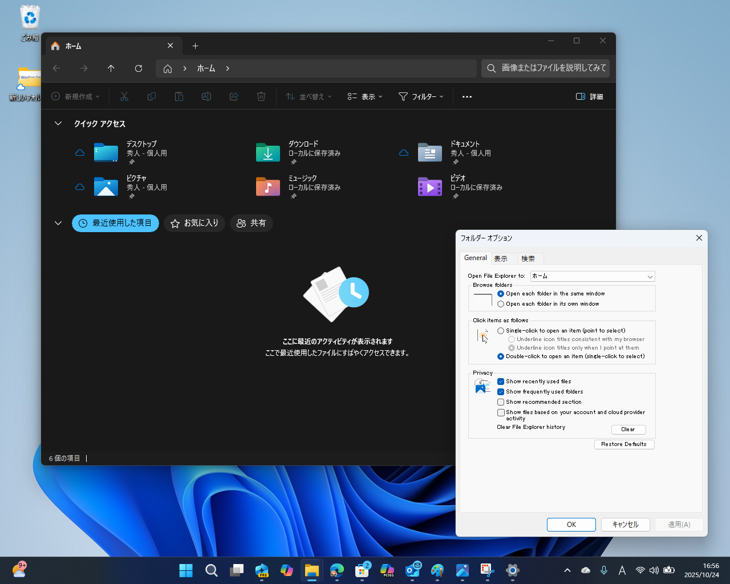Close the フォルダー オプション dialog

pos(699,238)
